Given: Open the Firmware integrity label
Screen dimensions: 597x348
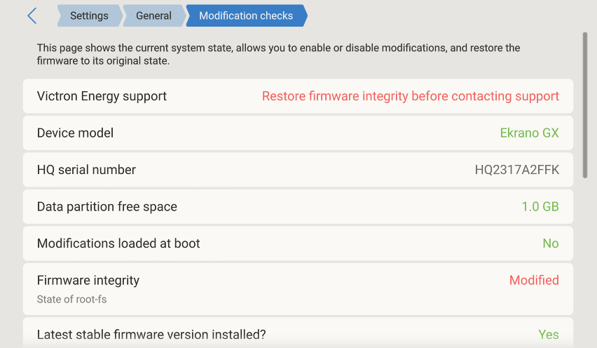Looking at the screenshot, I should [x=88, y=281].
